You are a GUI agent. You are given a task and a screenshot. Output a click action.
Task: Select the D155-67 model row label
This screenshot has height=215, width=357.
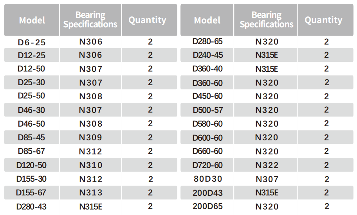31,193
